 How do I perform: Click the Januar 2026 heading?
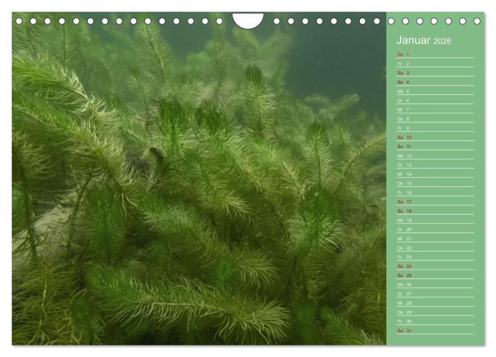[x=424, y=40]
